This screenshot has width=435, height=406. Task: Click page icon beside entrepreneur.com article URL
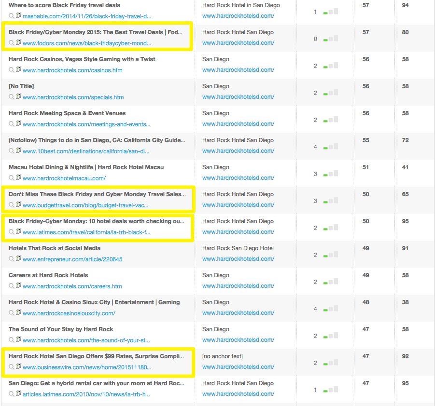tap(18, 259)
